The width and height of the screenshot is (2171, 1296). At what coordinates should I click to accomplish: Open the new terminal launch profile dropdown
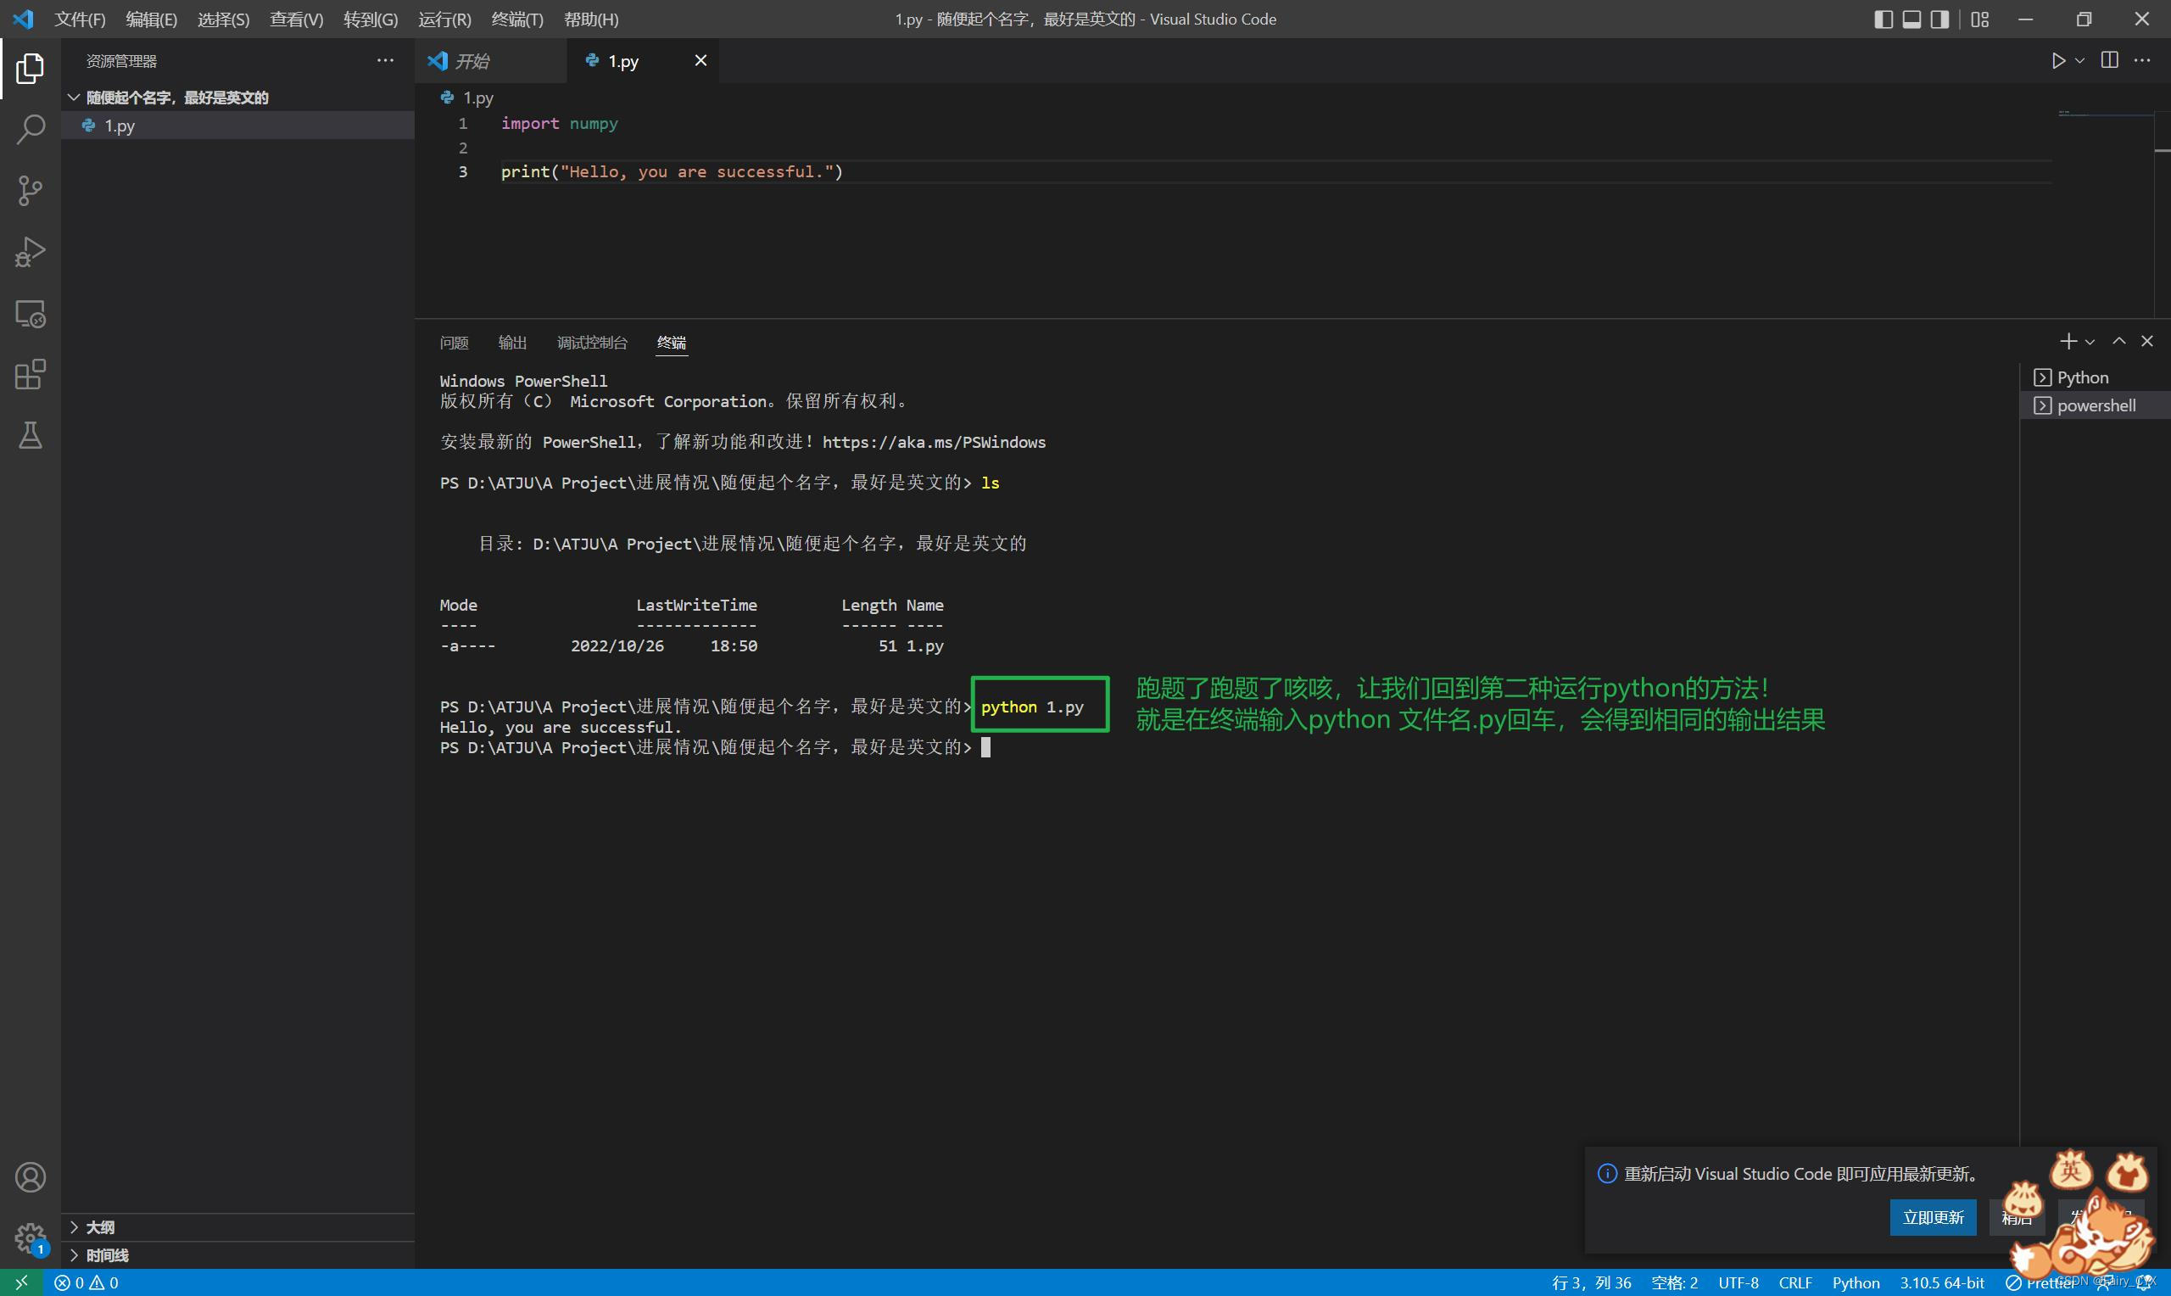pos(2090,343)
